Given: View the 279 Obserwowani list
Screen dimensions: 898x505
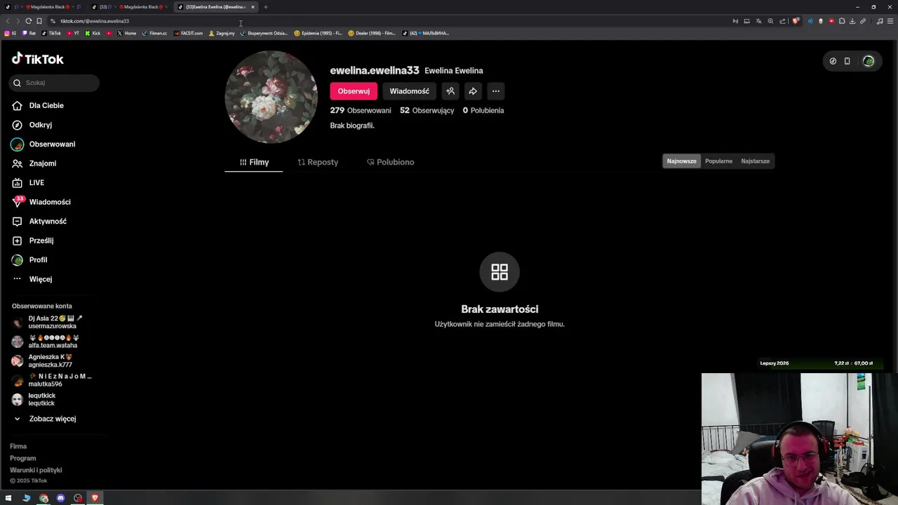Looking at the screenshot, I should tap(361, 110).
